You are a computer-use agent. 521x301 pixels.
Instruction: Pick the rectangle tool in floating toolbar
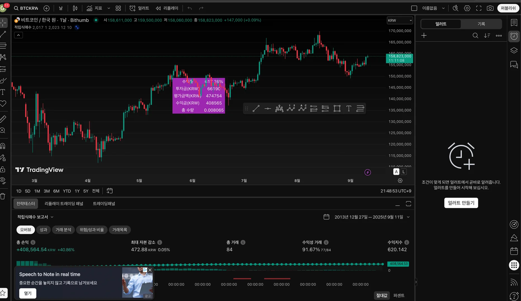[x=337, y=108]
